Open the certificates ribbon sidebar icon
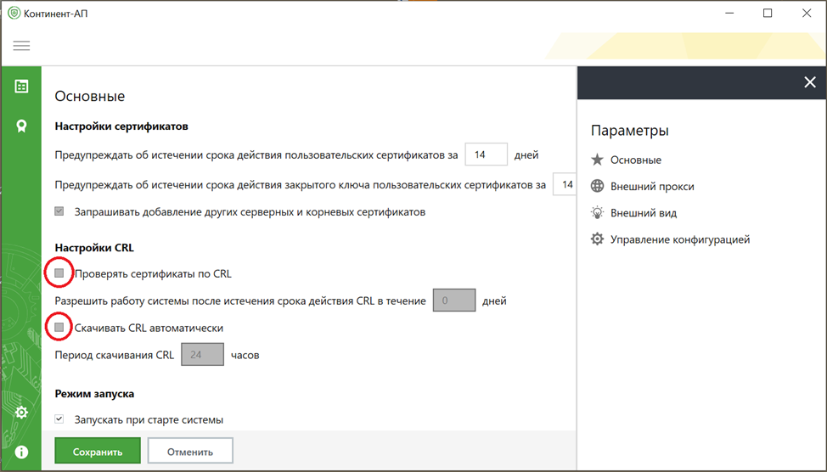Screen dimensions: 827x472 [x=21, y=126]
